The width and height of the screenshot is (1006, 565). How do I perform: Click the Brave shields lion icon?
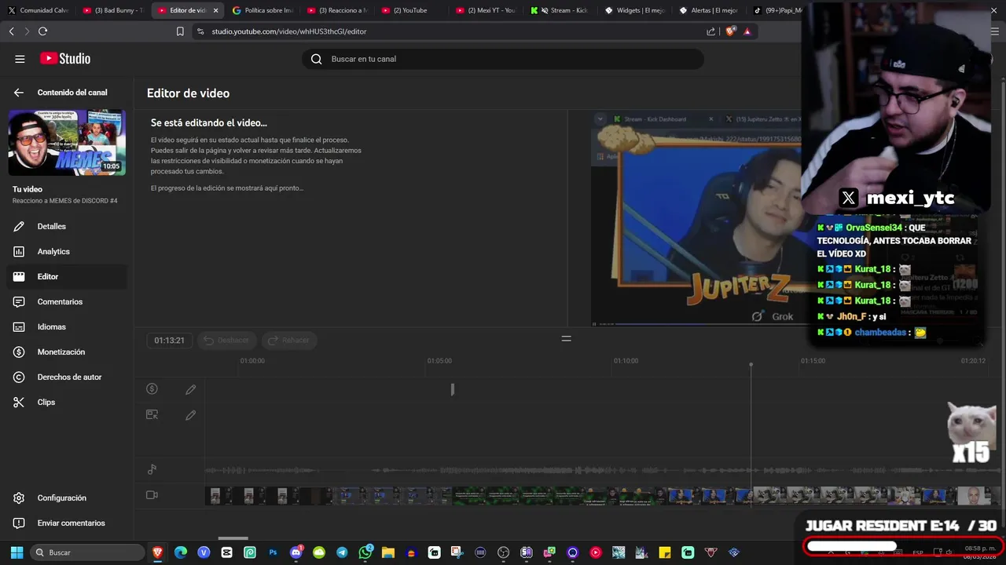[730, 31]
